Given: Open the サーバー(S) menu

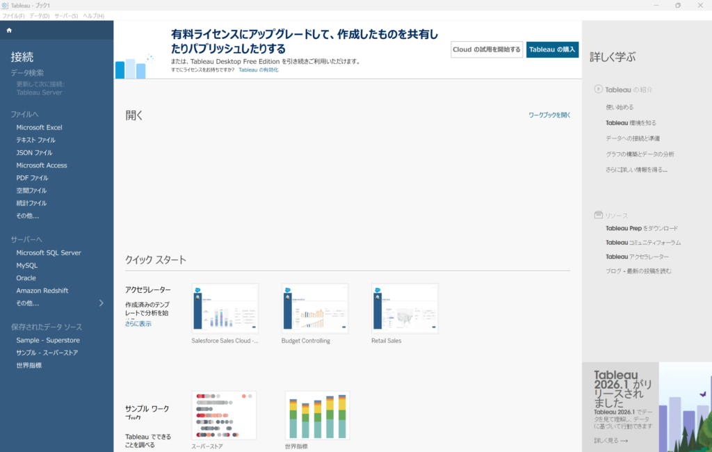Looking at the screenshot, I should [66, 16].
